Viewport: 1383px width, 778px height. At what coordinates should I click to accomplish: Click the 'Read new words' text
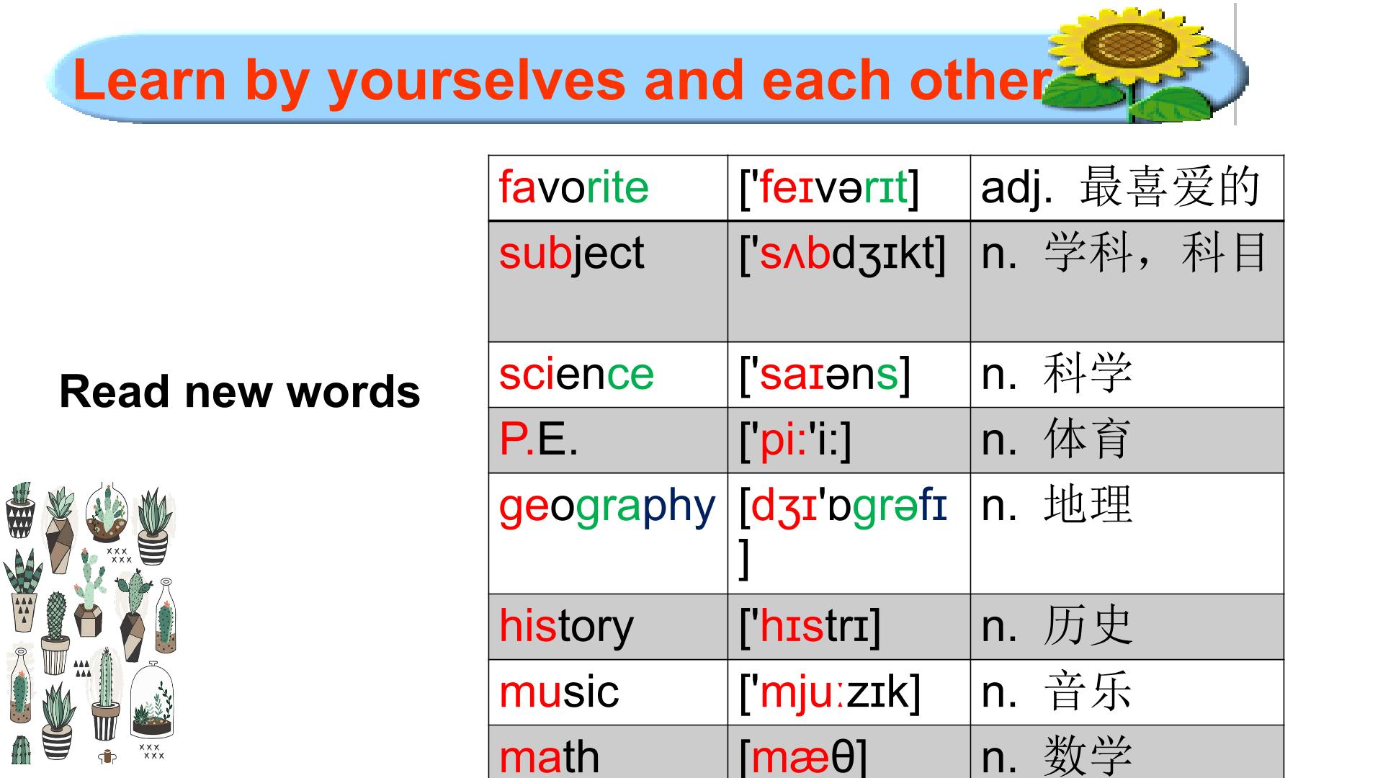239,391
